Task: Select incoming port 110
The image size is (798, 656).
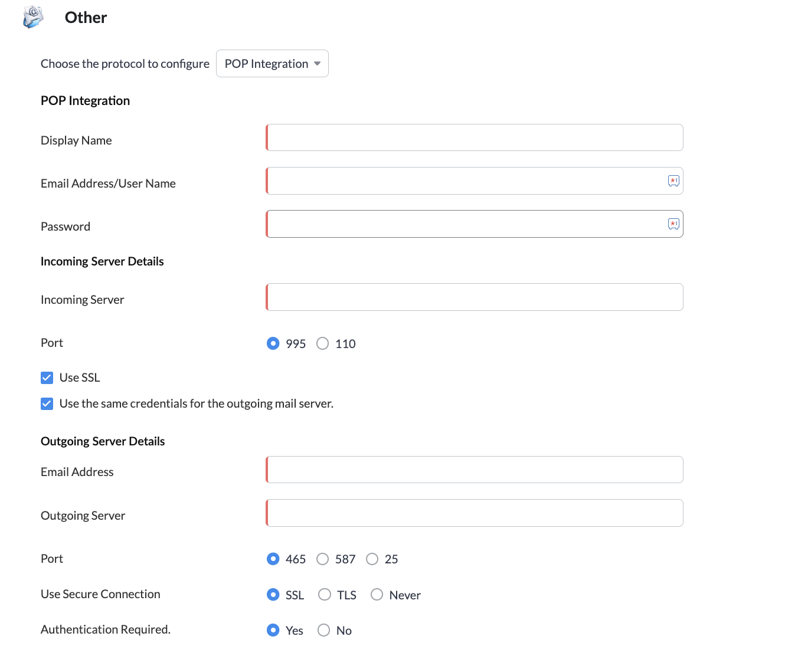Action: coord(322,343)
